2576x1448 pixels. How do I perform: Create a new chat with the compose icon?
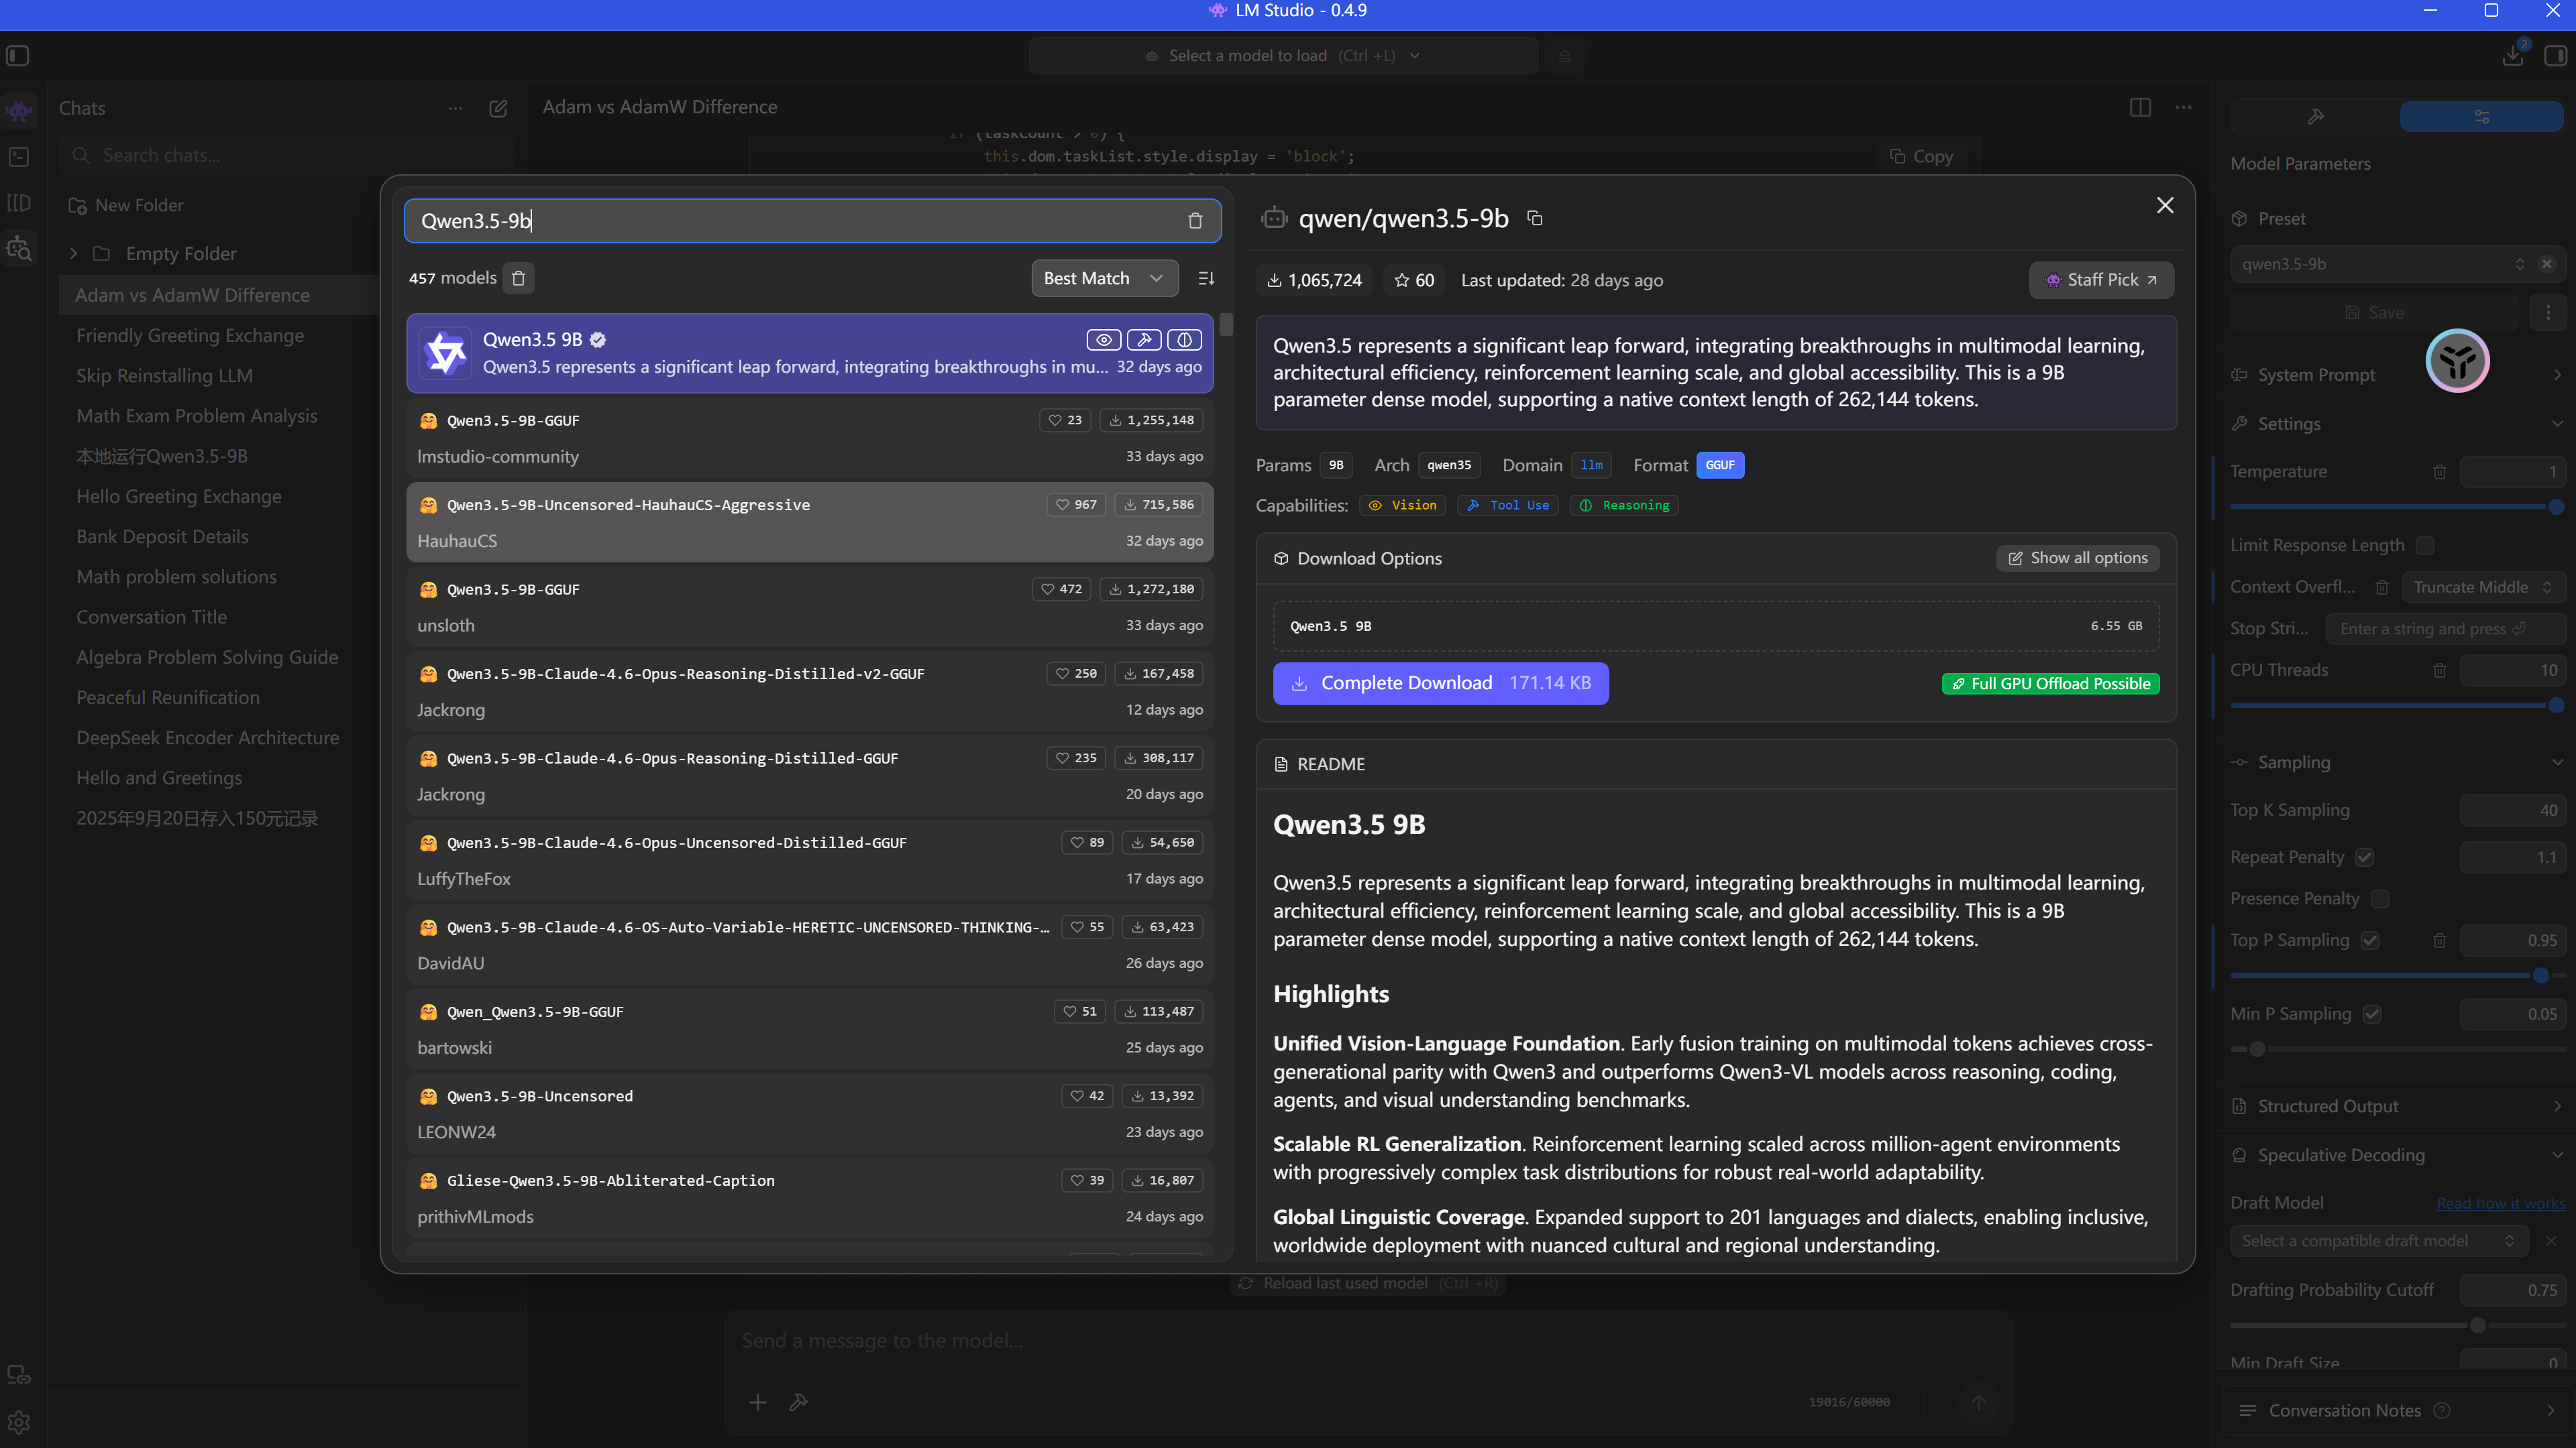498,108
